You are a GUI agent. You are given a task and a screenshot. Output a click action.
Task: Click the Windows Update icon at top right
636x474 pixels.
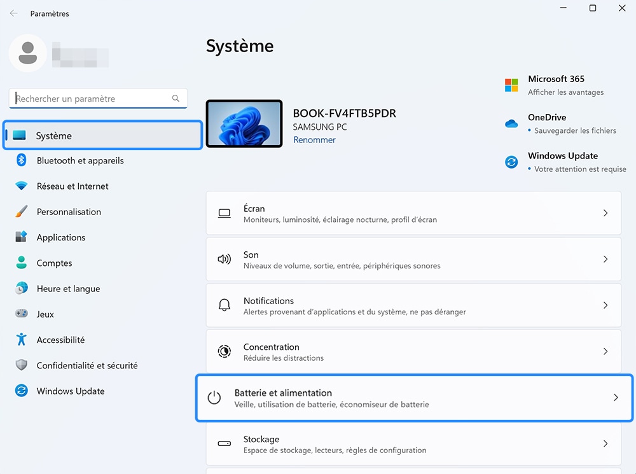511,162
